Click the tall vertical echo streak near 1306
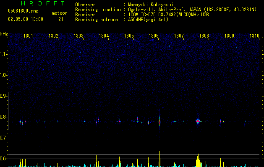Screen dimensions: 264x167 (x=159, y=121)
